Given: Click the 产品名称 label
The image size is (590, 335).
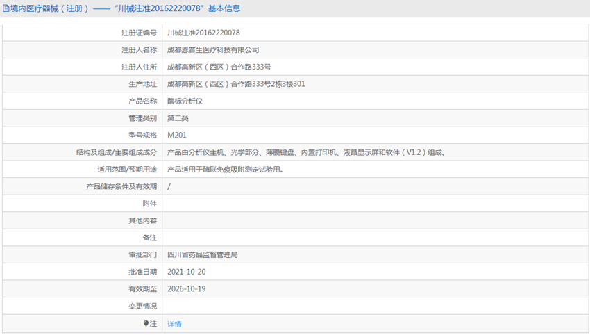Looking at the screenshot, I should pos(142,101).
